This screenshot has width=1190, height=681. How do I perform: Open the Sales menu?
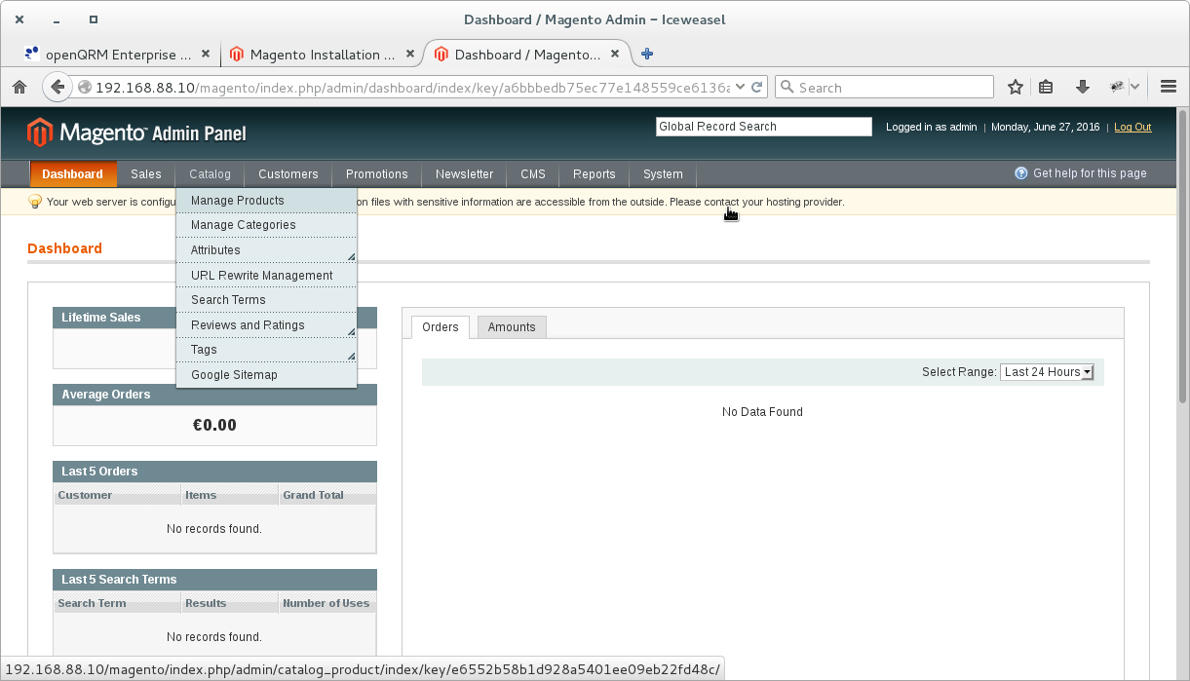click(x=146, y=173)
